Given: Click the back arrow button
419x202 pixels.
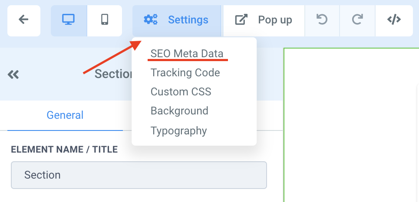Looking at the screenshot, I should pyautogui.click(x=24, y=20).
